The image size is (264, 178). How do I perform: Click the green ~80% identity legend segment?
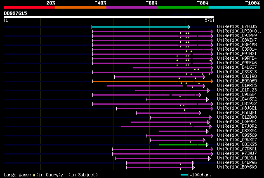coord(183,7)
